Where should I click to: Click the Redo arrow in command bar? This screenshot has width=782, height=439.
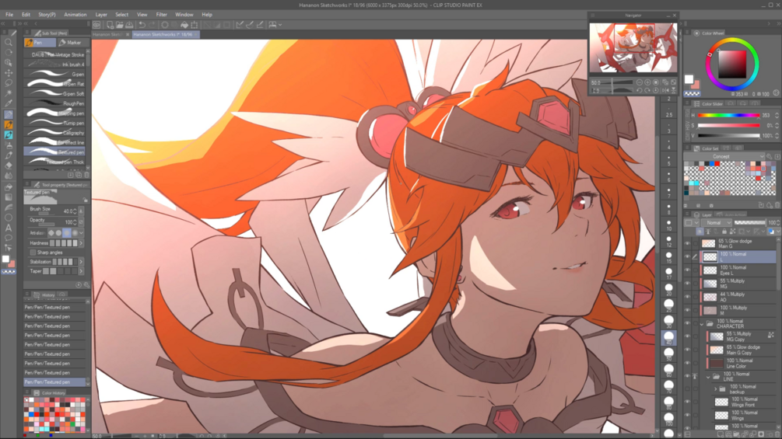coord(152,24)
